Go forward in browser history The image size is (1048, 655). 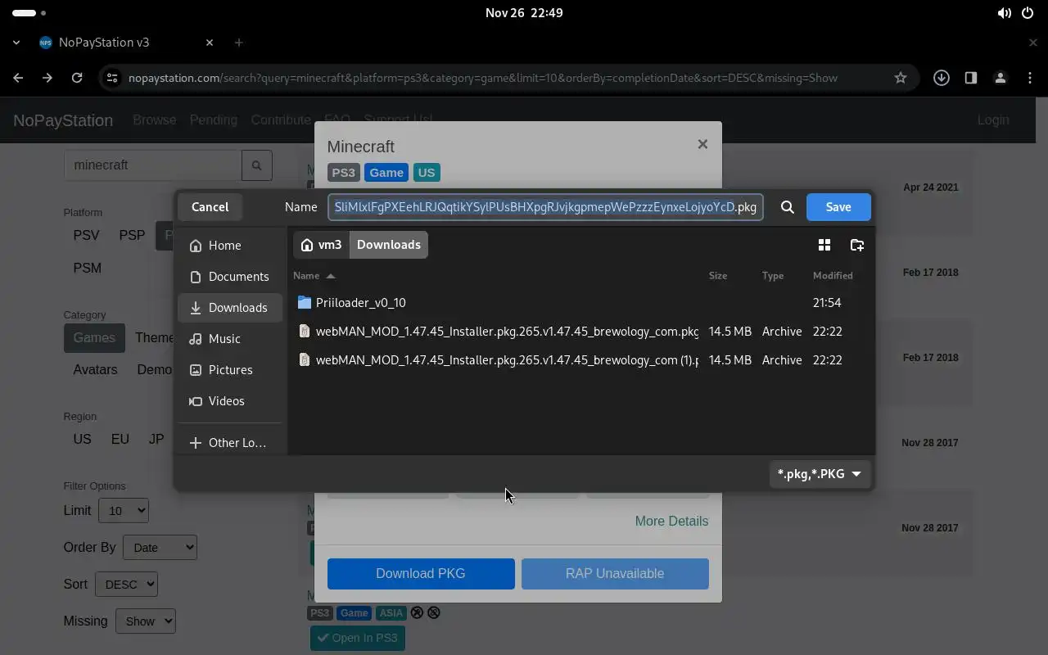[47, 78]
